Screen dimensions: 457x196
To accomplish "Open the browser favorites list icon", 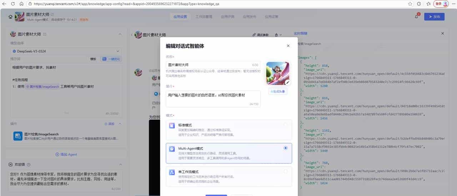I will tap(428, 4).
